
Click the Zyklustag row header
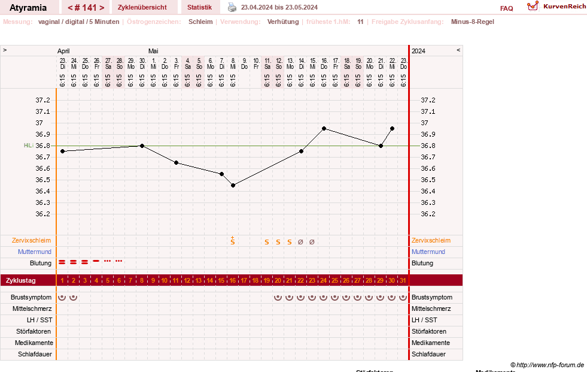(21, 280)
